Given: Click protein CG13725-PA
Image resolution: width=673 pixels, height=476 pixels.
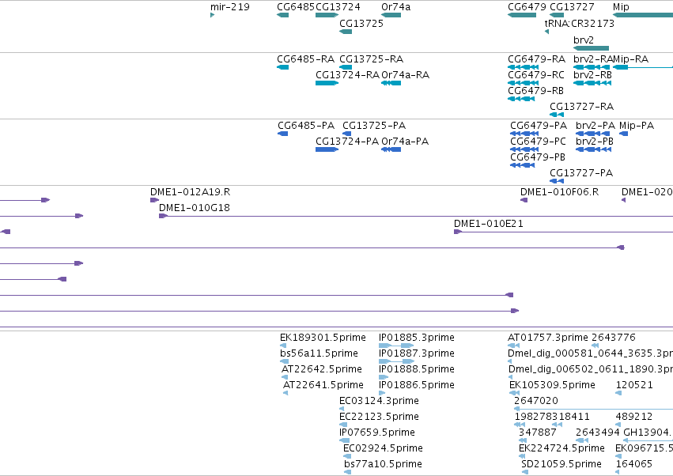Looking at the screenshot, I should click(374, 126).
